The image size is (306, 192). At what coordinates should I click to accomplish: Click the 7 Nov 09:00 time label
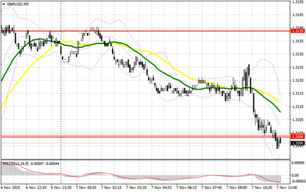237,188
